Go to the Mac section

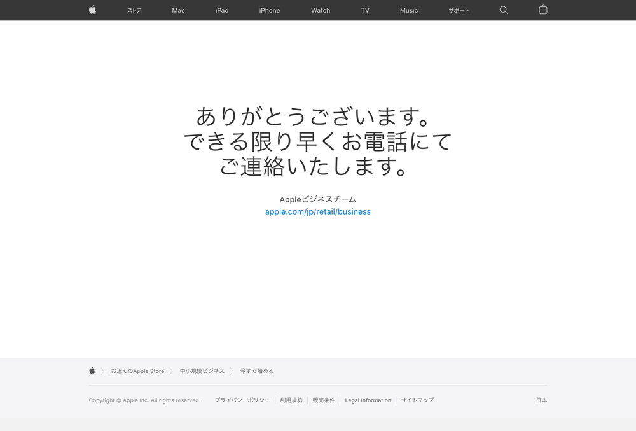[178, 11]
